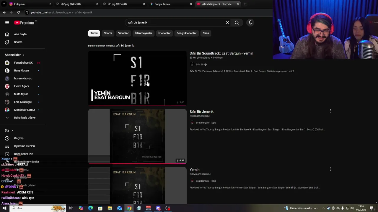Image resolution: width=378 pixels, height=212 pixels.
Task: Open the 'Yemin' video title
Action: 194,170
